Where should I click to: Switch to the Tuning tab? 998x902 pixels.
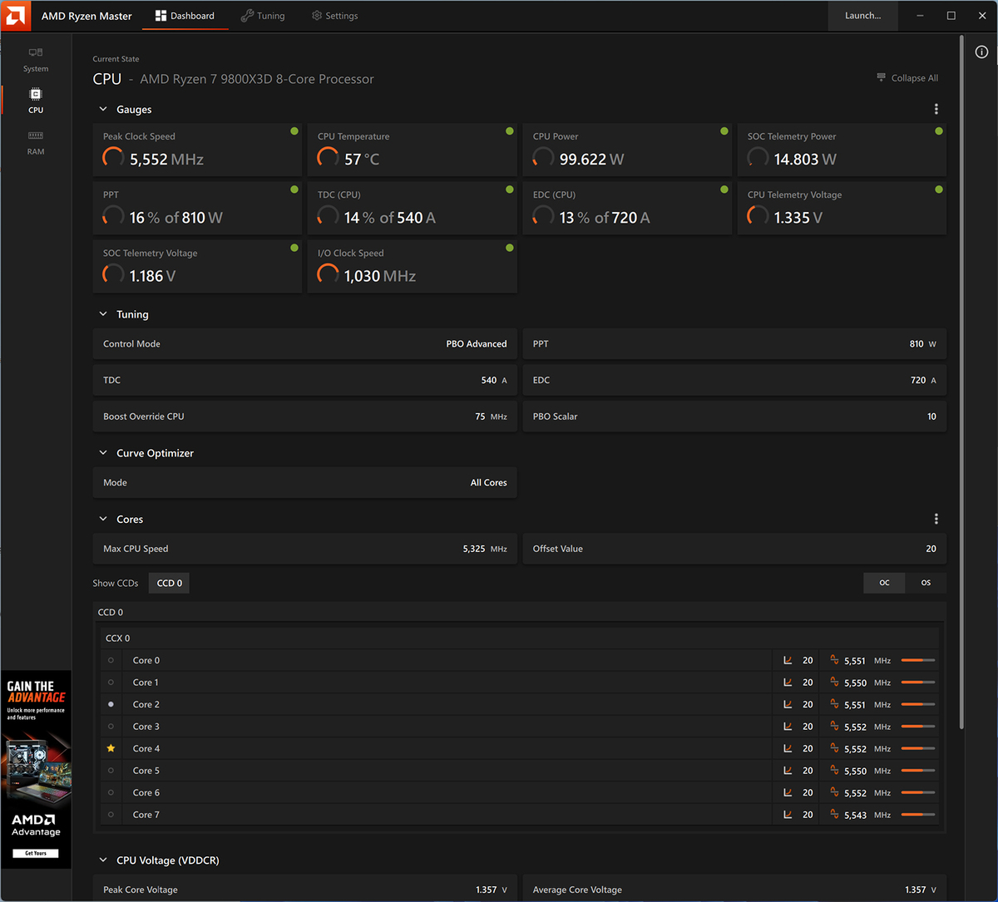click(263, 16)
